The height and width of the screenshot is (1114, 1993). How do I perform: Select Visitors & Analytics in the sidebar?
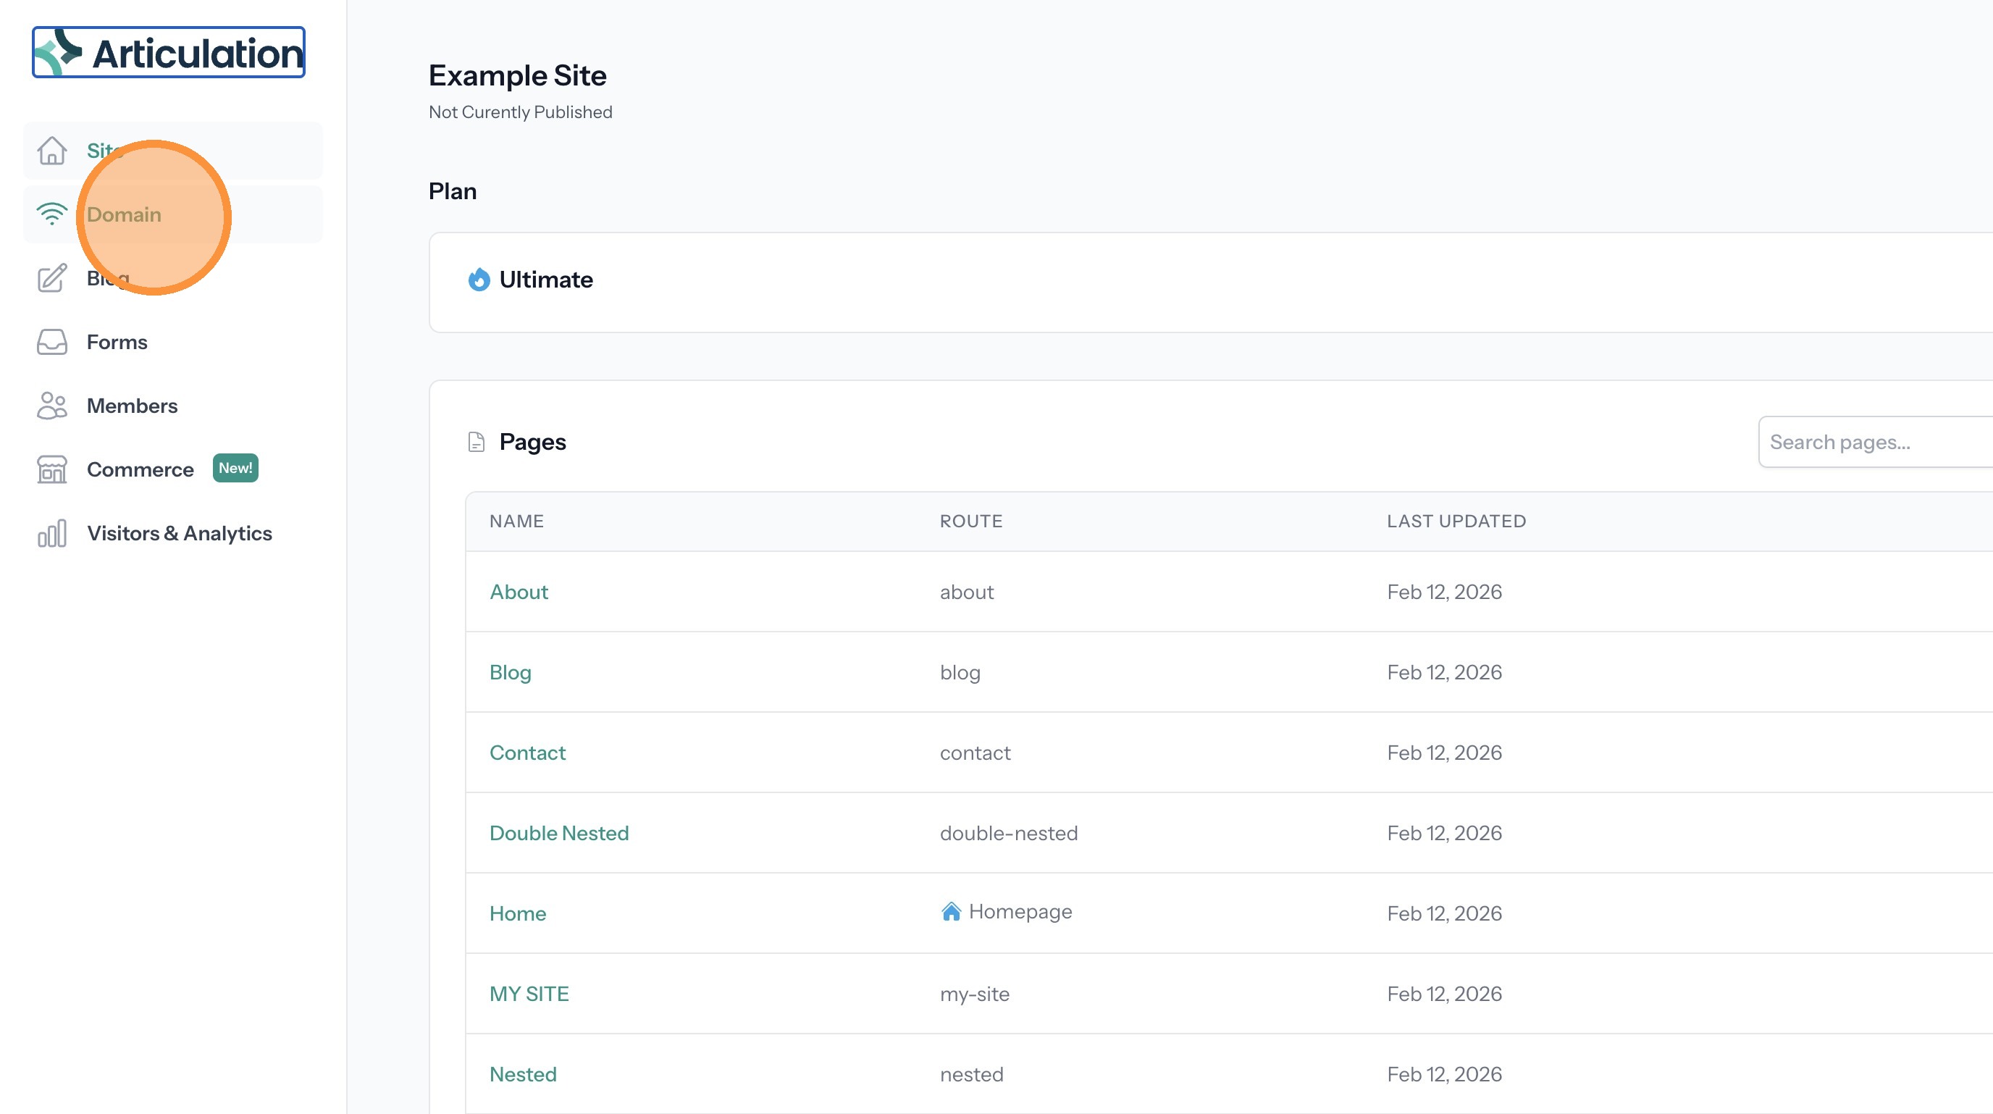[180, 533]
